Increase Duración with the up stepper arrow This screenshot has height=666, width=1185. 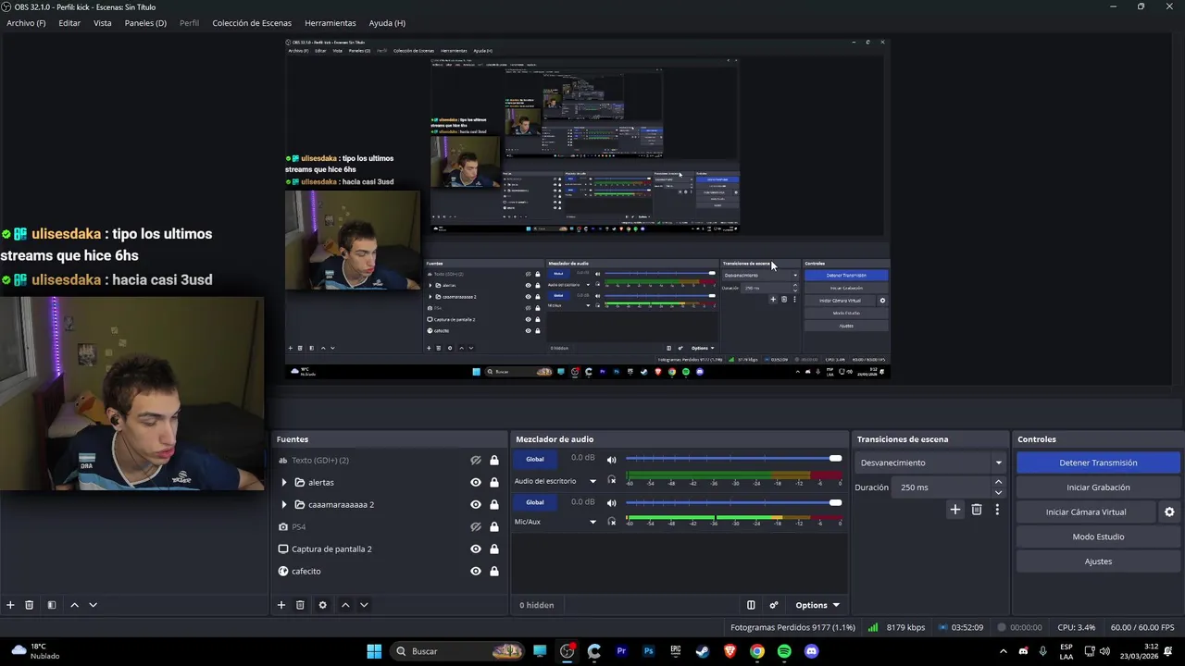(998, 482)
